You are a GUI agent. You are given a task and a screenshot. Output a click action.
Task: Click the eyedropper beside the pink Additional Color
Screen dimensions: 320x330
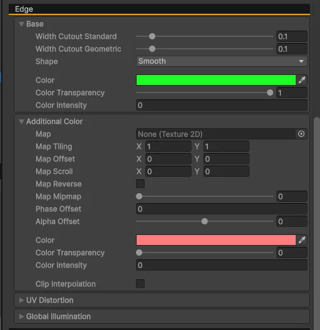[x=302, y=240]
